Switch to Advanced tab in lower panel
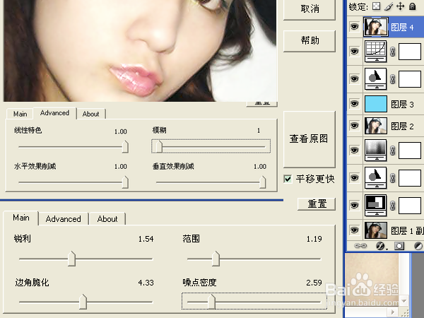The image size is (424, 318). tap(64, 219)
